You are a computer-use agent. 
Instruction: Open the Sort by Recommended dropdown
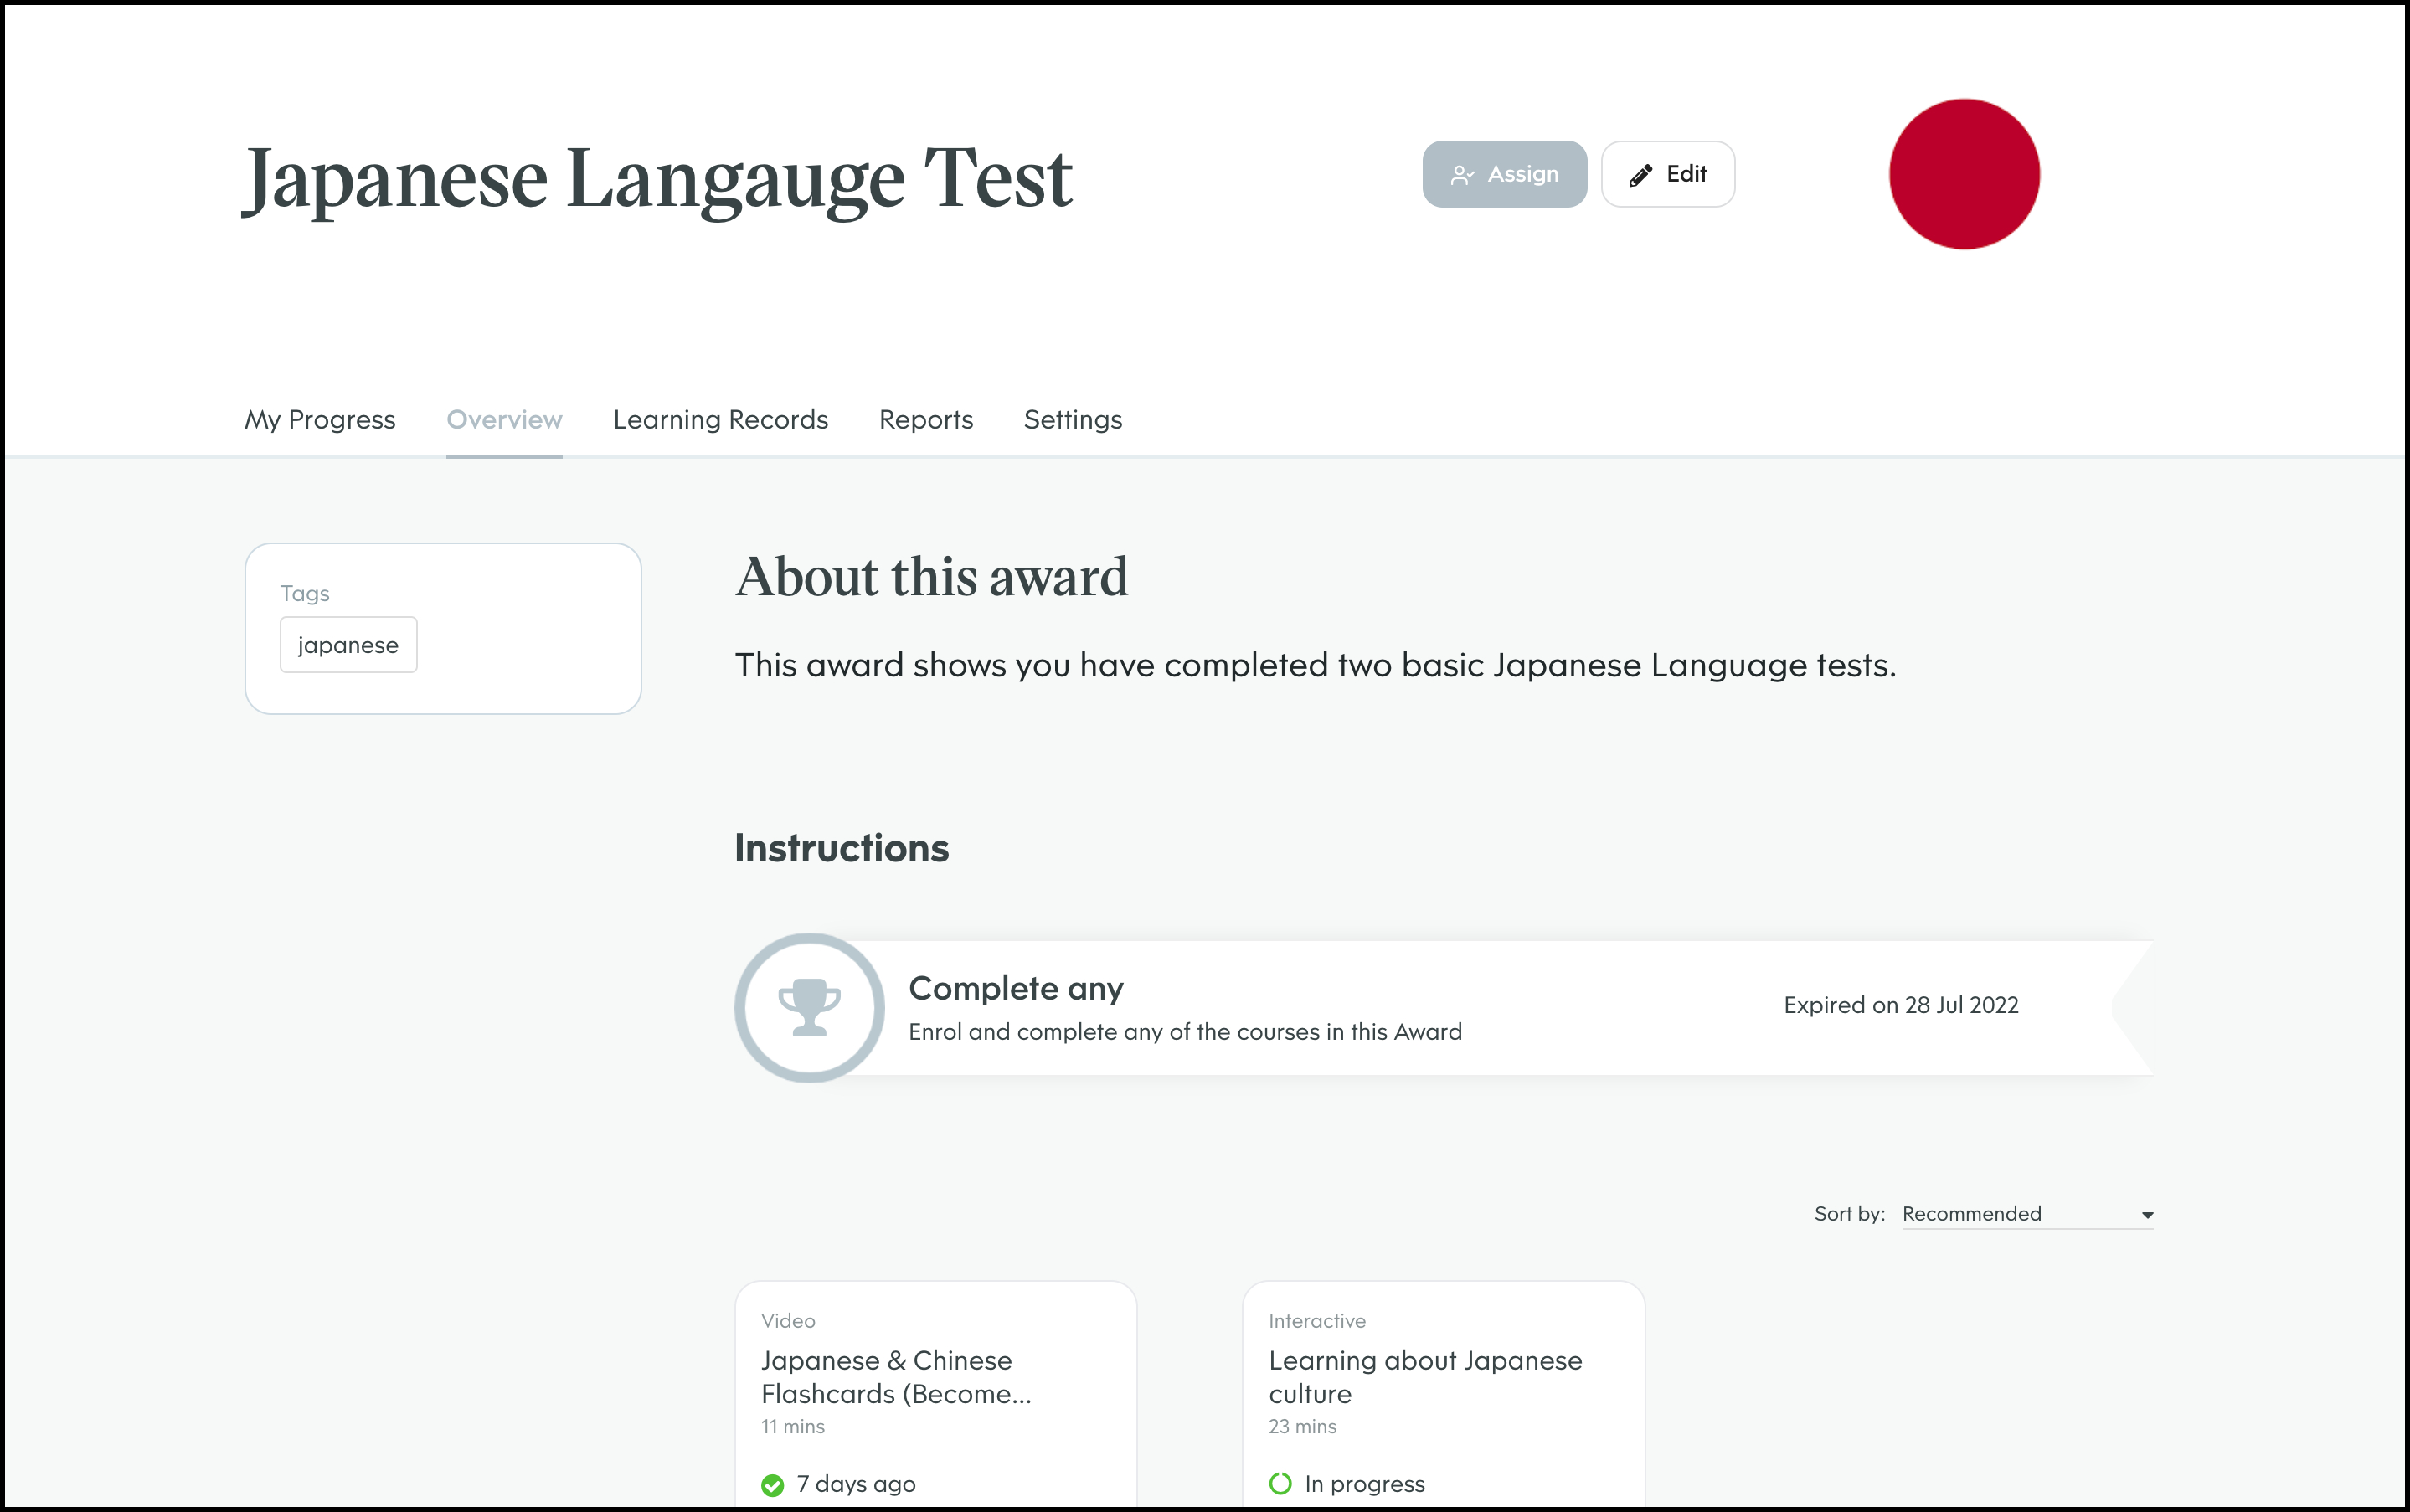(2010, 1214)
